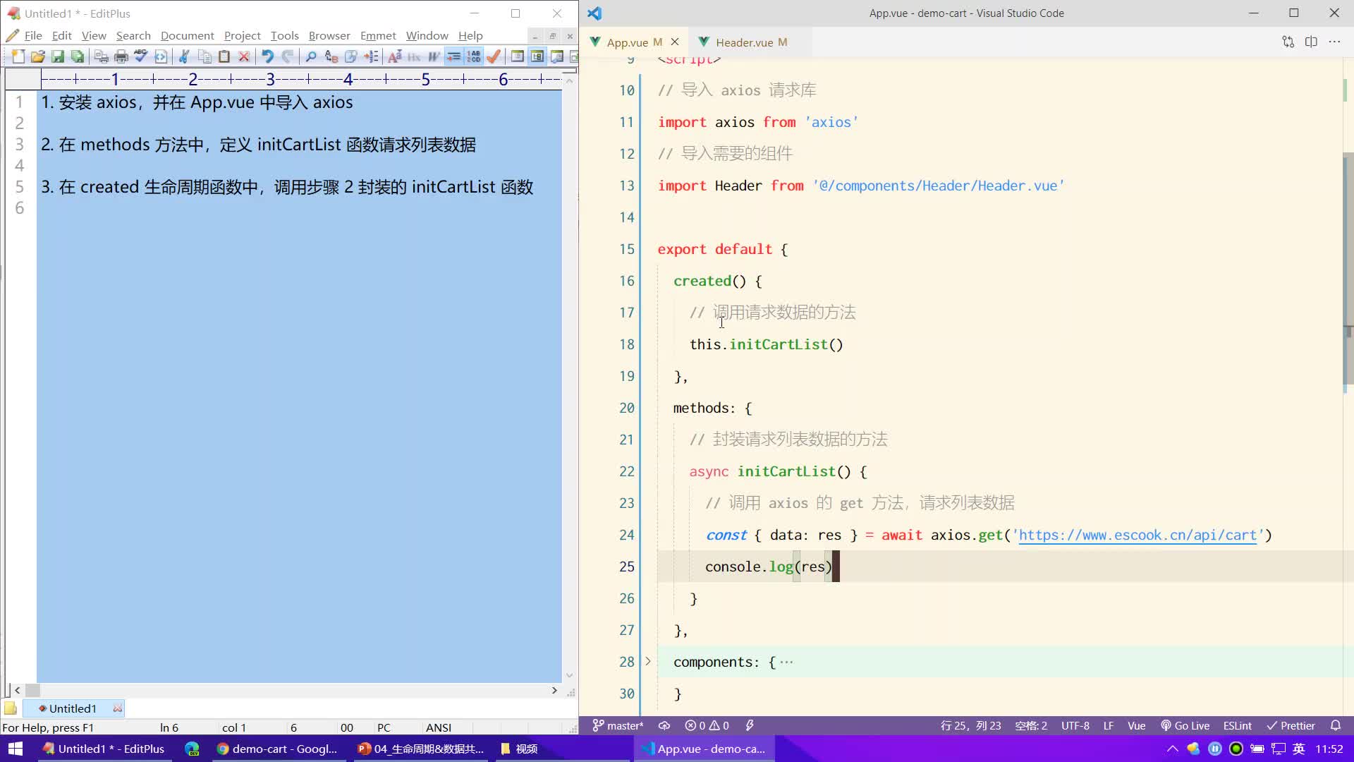Image resolution: width=1354 pixels, height=762 pixels.
Task: Click line 25 column 23 cursor position indicator
Action: (x=970, y=725)
